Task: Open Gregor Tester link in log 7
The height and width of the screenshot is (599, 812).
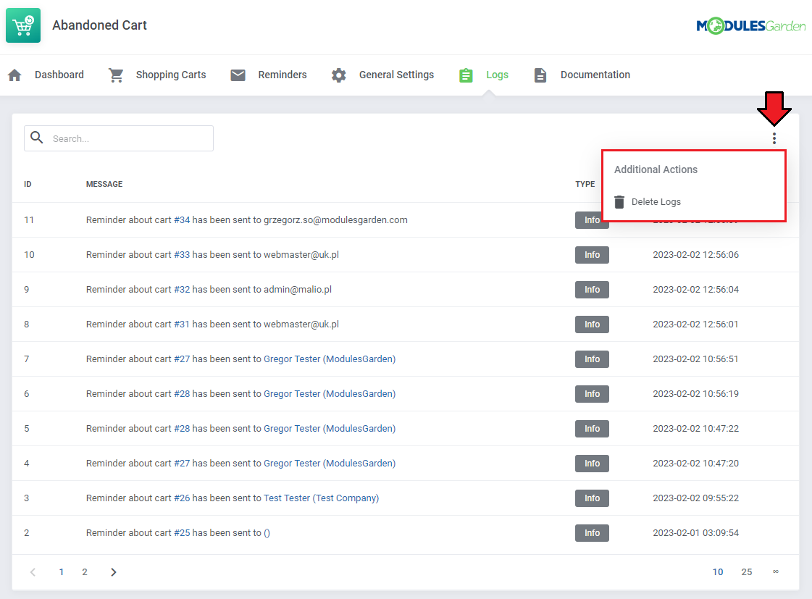Action: tap(330, 359)
